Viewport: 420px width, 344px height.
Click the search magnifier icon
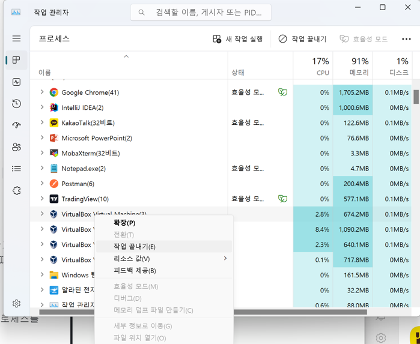[141, 13]
